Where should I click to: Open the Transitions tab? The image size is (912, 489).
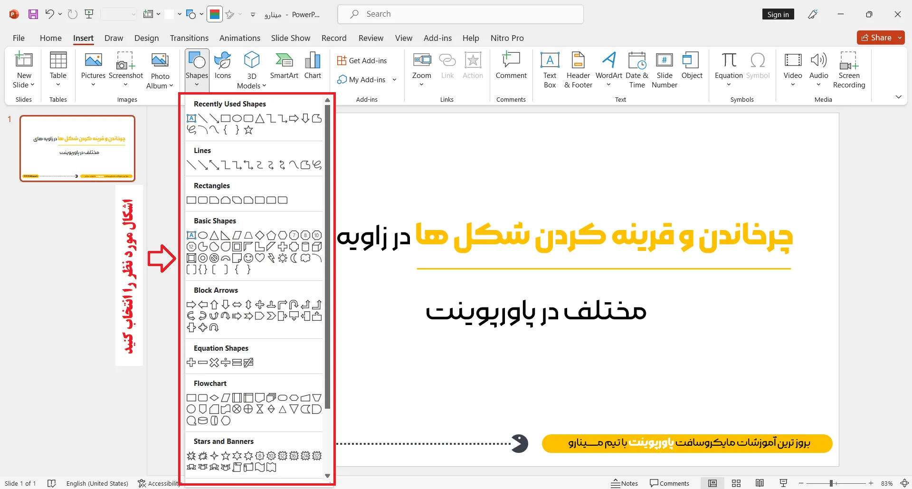(189, 38)
